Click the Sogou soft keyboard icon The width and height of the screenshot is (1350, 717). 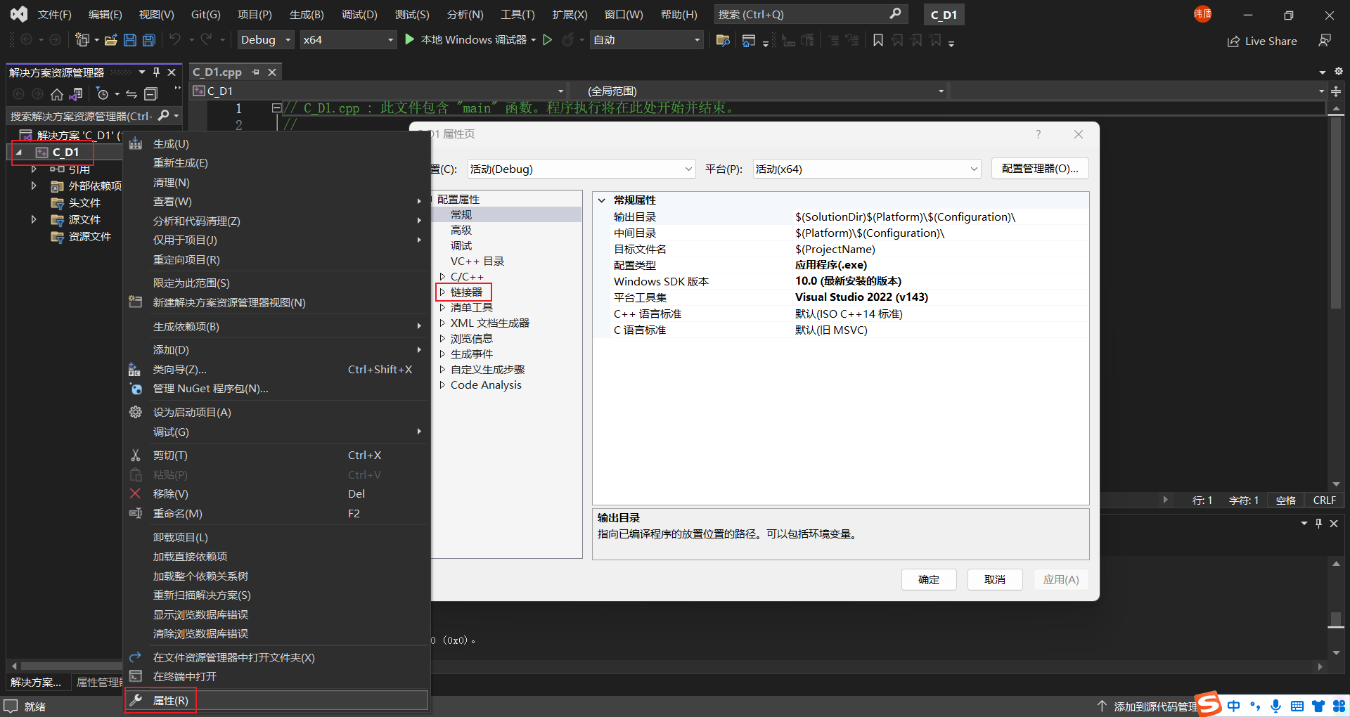pyautogui.click(x=1297, y=706)
